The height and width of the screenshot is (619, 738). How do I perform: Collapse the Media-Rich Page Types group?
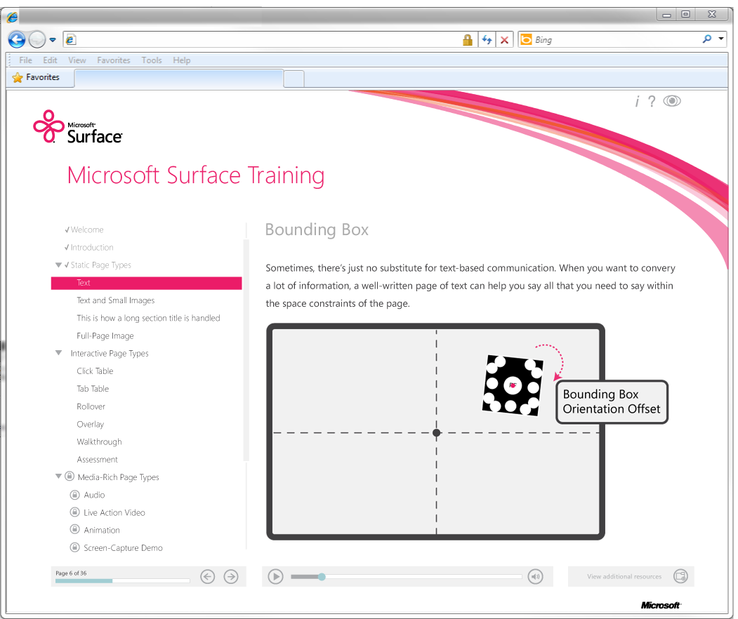point(58,476)
